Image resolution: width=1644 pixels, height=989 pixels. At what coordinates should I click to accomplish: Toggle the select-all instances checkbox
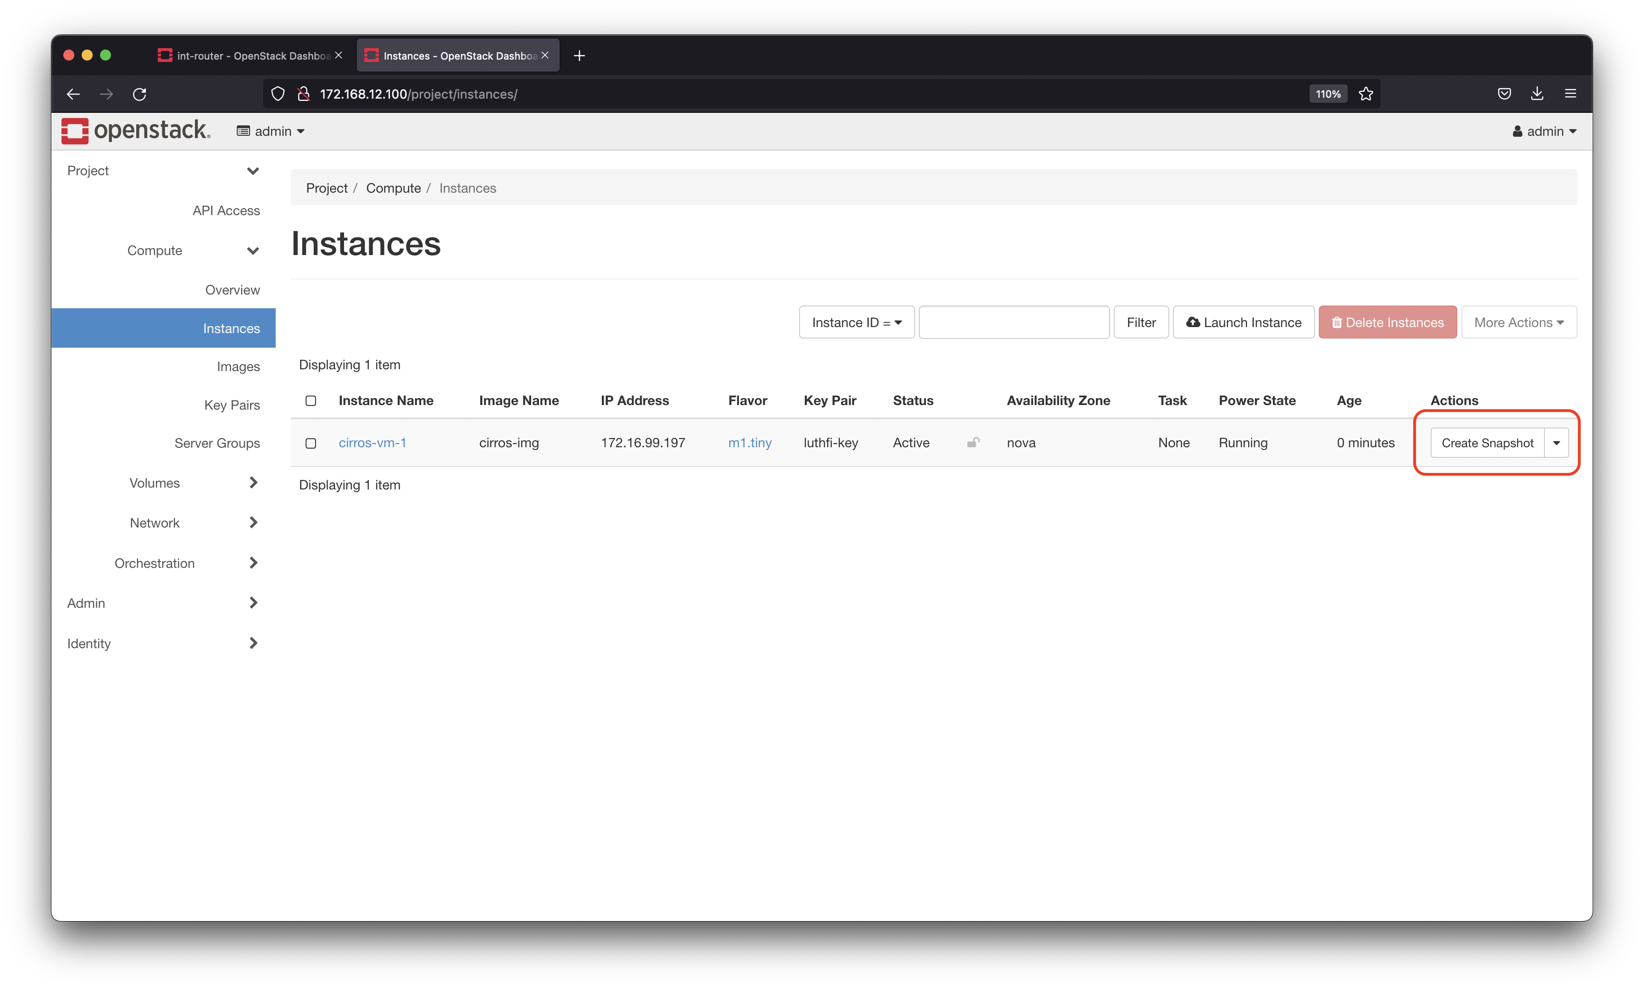[x=311, y=400]
